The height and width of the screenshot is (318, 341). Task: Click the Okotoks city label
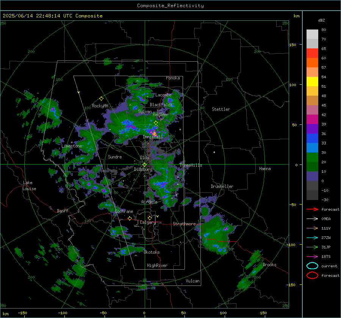[152, 252]
